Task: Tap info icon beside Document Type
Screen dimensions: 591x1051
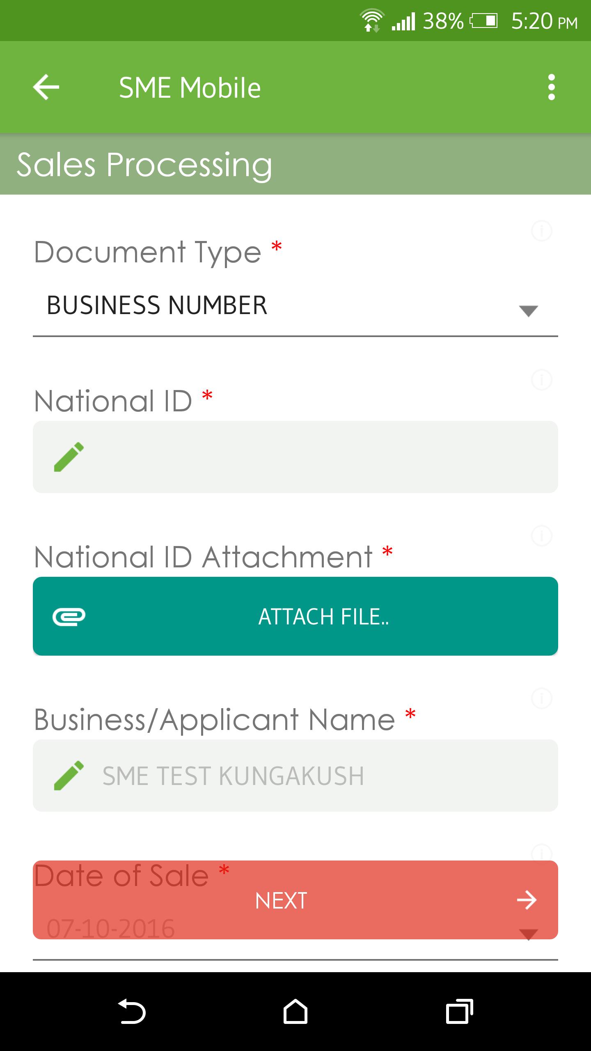Action: 541,231
